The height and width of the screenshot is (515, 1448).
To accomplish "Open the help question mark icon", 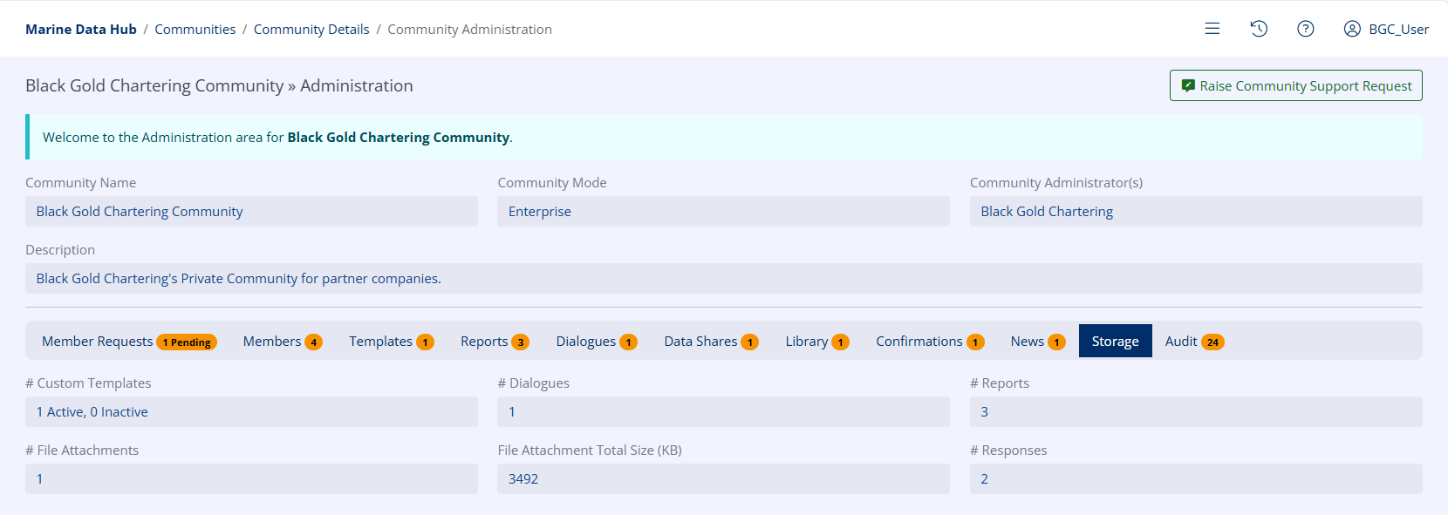I will pos(1305,29).
